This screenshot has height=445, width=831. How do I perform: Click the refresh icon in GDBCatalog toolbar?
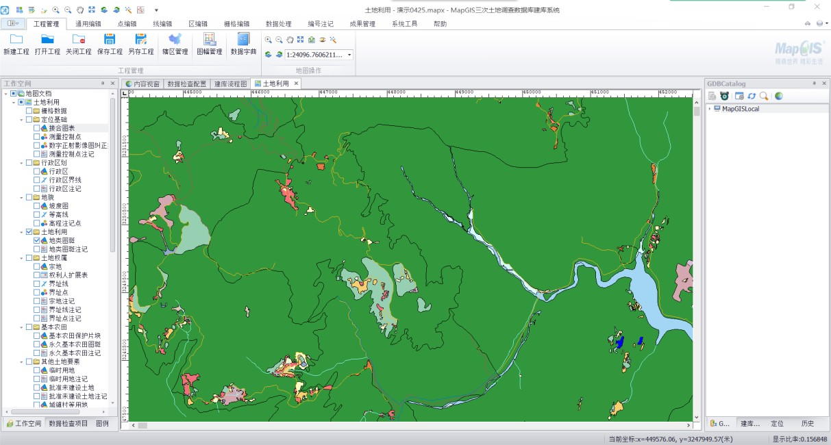pyautogui.click(x=752, y=96)
